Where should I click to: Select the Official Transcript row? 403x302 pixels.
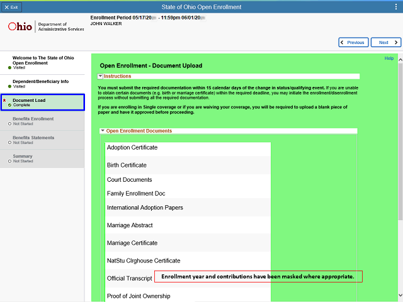click(x=188, y=278)
